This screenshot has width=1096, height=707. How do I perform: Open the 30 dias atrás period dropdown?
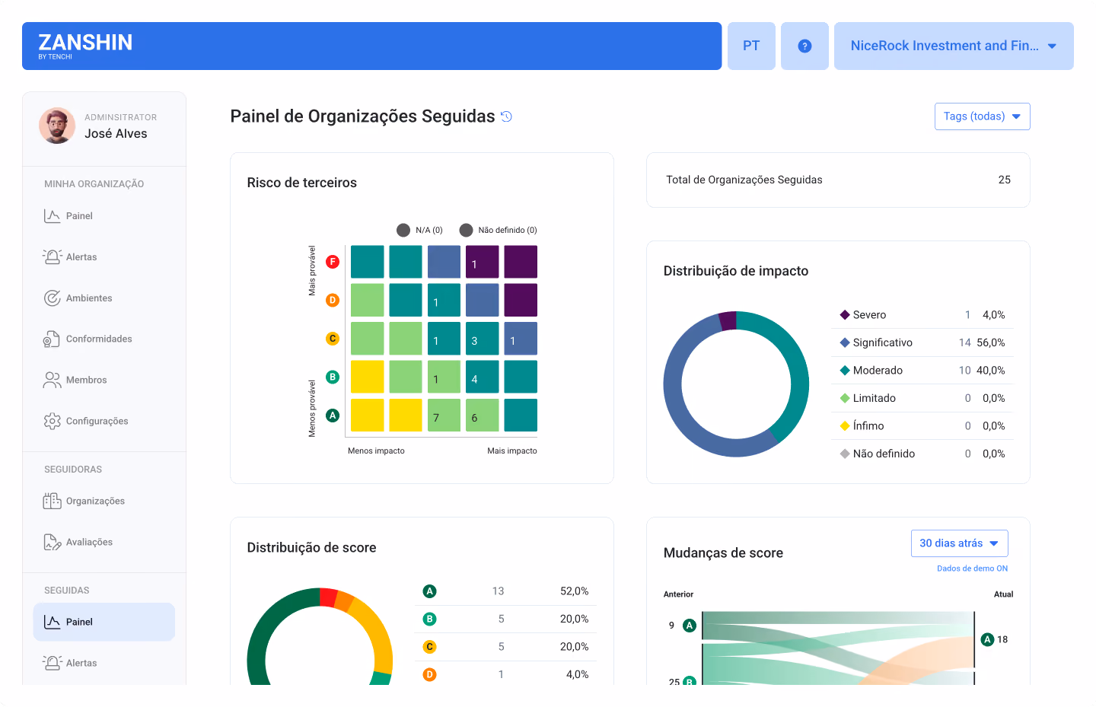pyautogui.click(x=959, y=543)
